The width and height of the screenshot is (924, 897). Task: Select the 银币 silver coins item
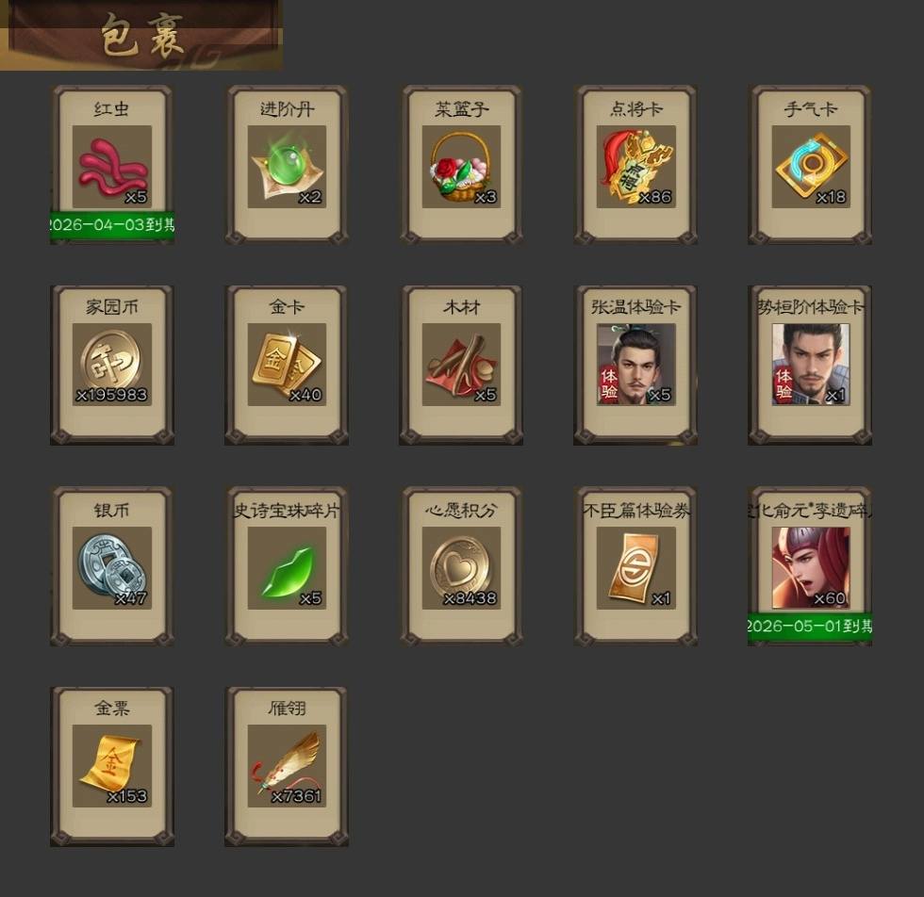112,568
